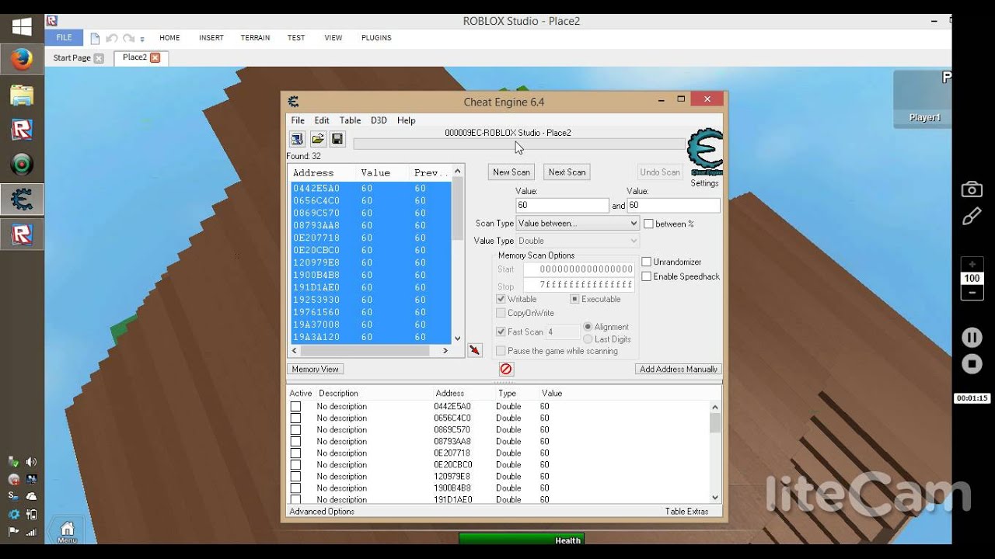This screenshot has height=559, width=995.
Task: Toggle the Fast Scan checkbox
Action: [501, 332]
